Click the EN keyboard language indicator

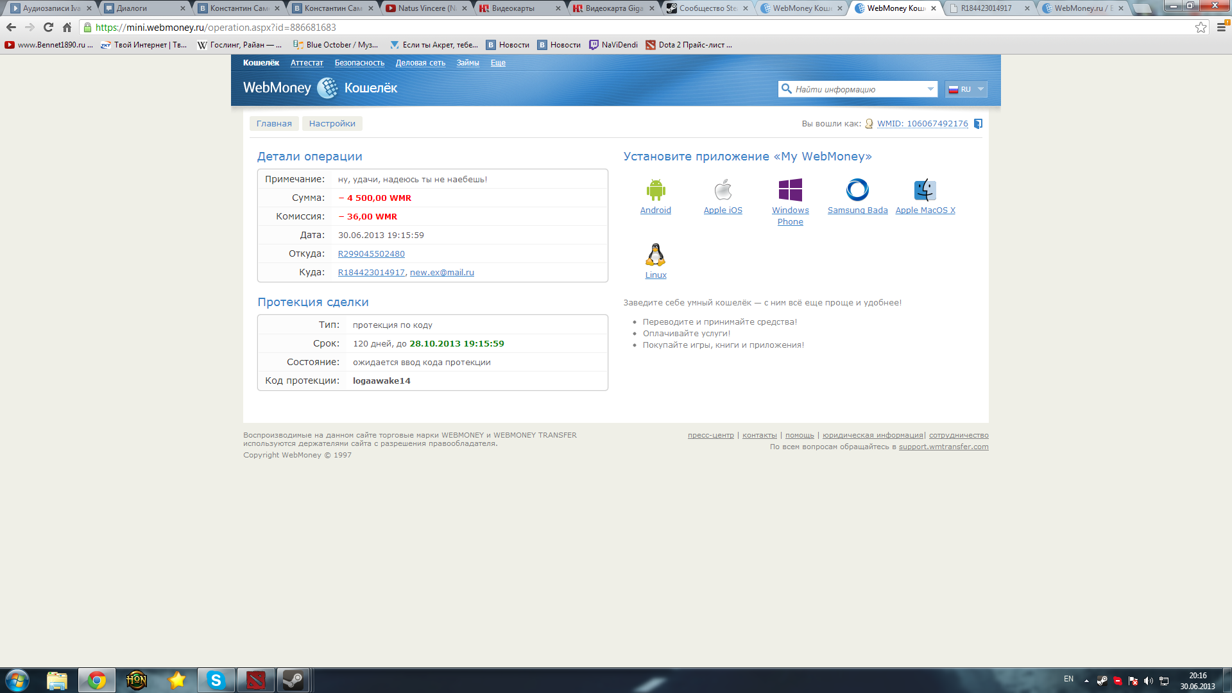[1068, 679]
